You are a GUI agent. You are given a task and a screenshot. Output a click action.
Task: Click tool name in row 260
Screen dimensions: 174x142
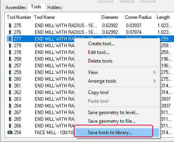54,79
